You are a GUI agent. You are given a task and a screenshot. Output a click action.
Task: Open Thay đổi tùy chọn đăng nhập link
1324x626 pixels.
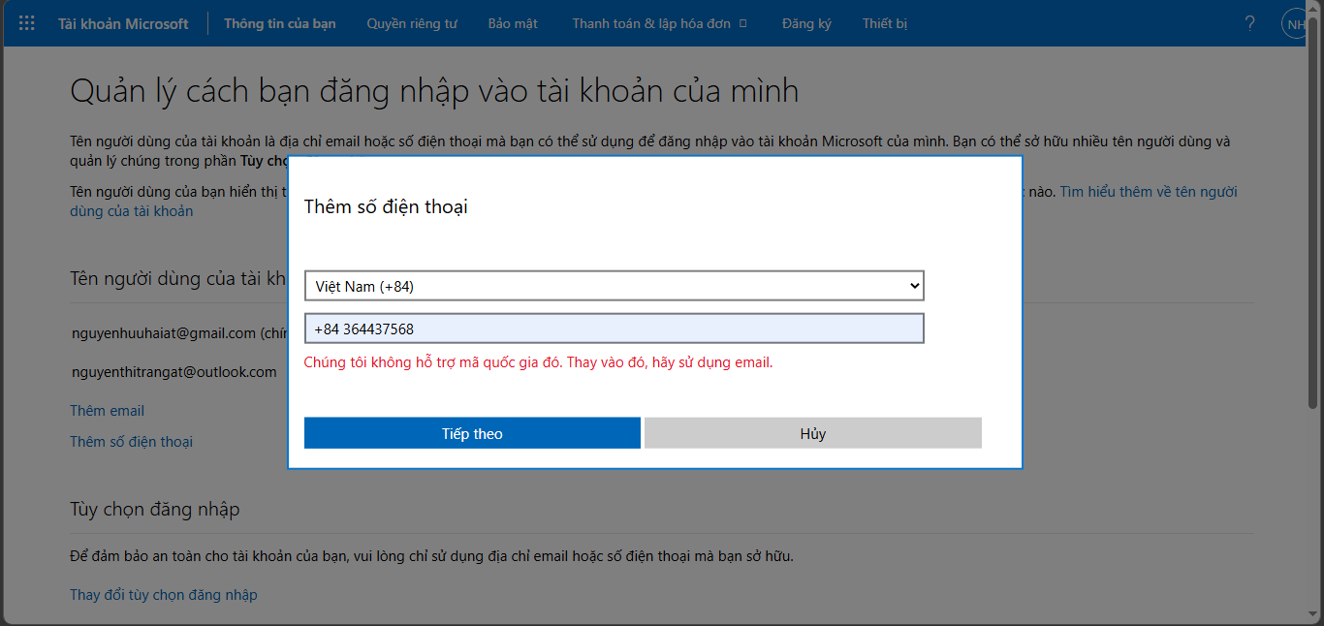(x=164, y=595)
